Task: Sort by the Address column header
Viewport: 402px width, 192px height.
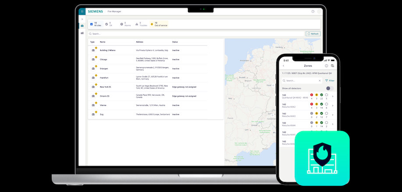Action: pyautogui.click(x=140, y=42)
